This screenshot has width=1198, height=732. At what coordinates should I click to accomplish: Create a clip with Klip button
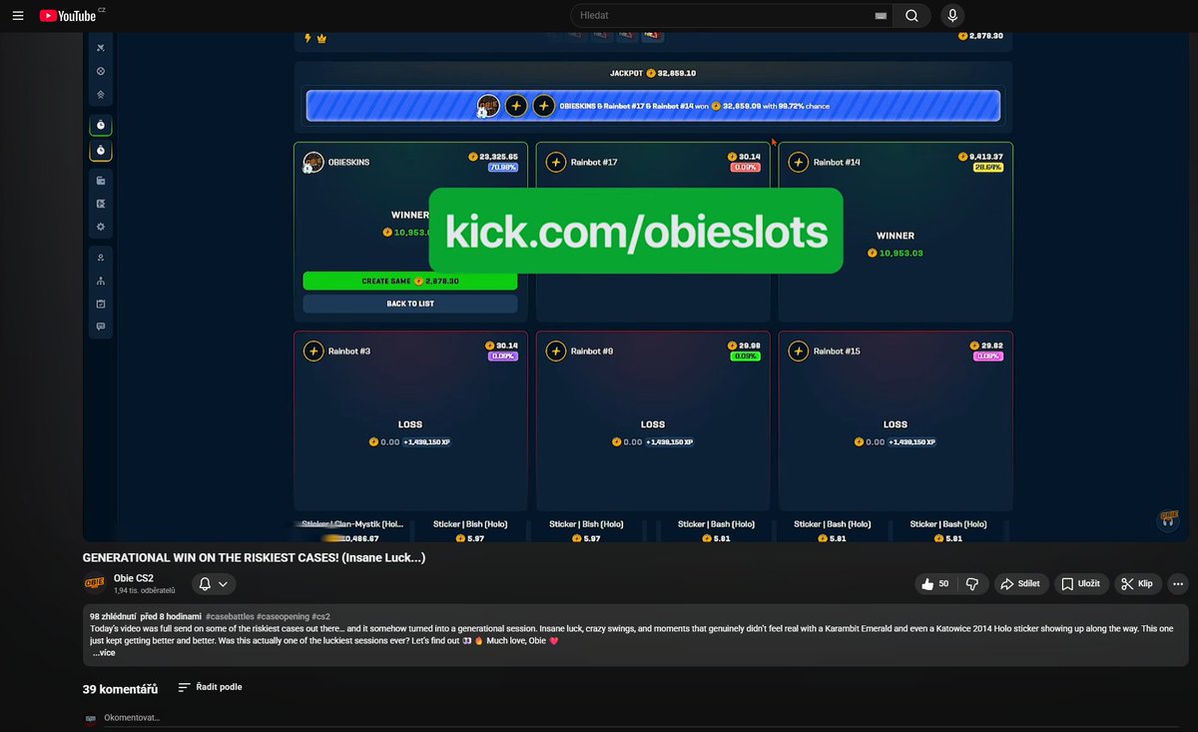click(1138, 584)
